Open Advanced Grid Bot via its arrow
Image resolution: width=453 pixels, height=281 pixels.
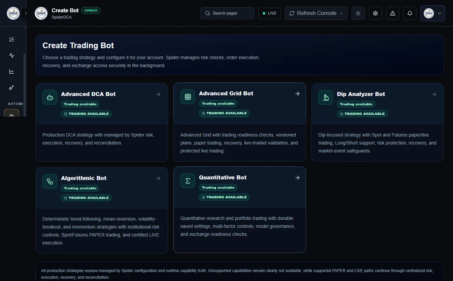click(297, 94)
